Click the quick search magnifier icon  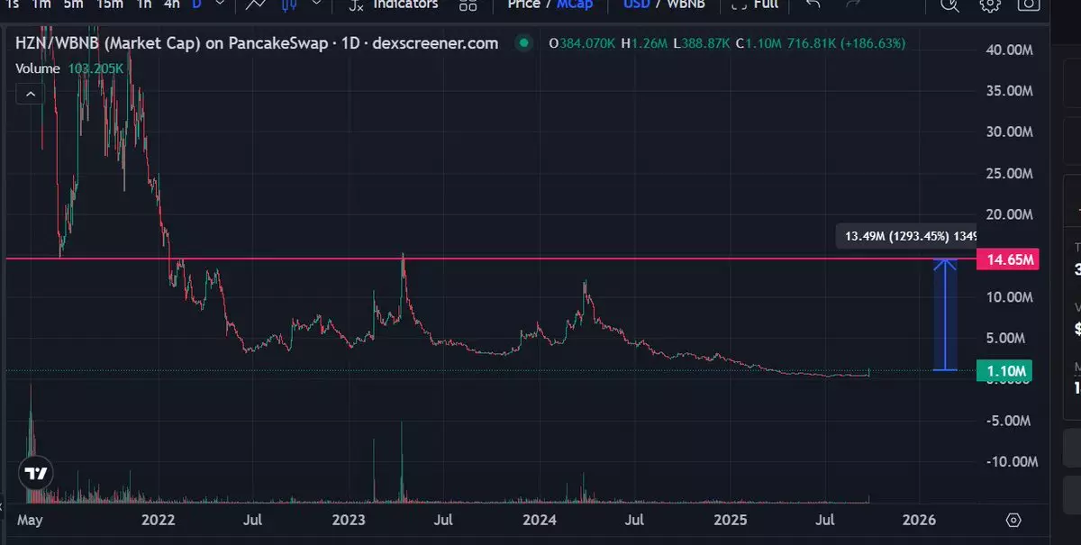(x=950, y=5)
